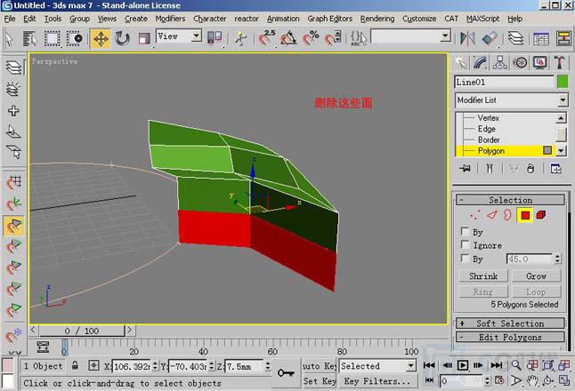Enable Ignore checkbox

point(465,244)
